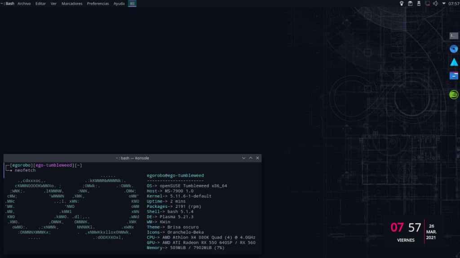Open the volume speaker tray icon
This screenshot has height=258, width=460.
(x=435, y=4)
